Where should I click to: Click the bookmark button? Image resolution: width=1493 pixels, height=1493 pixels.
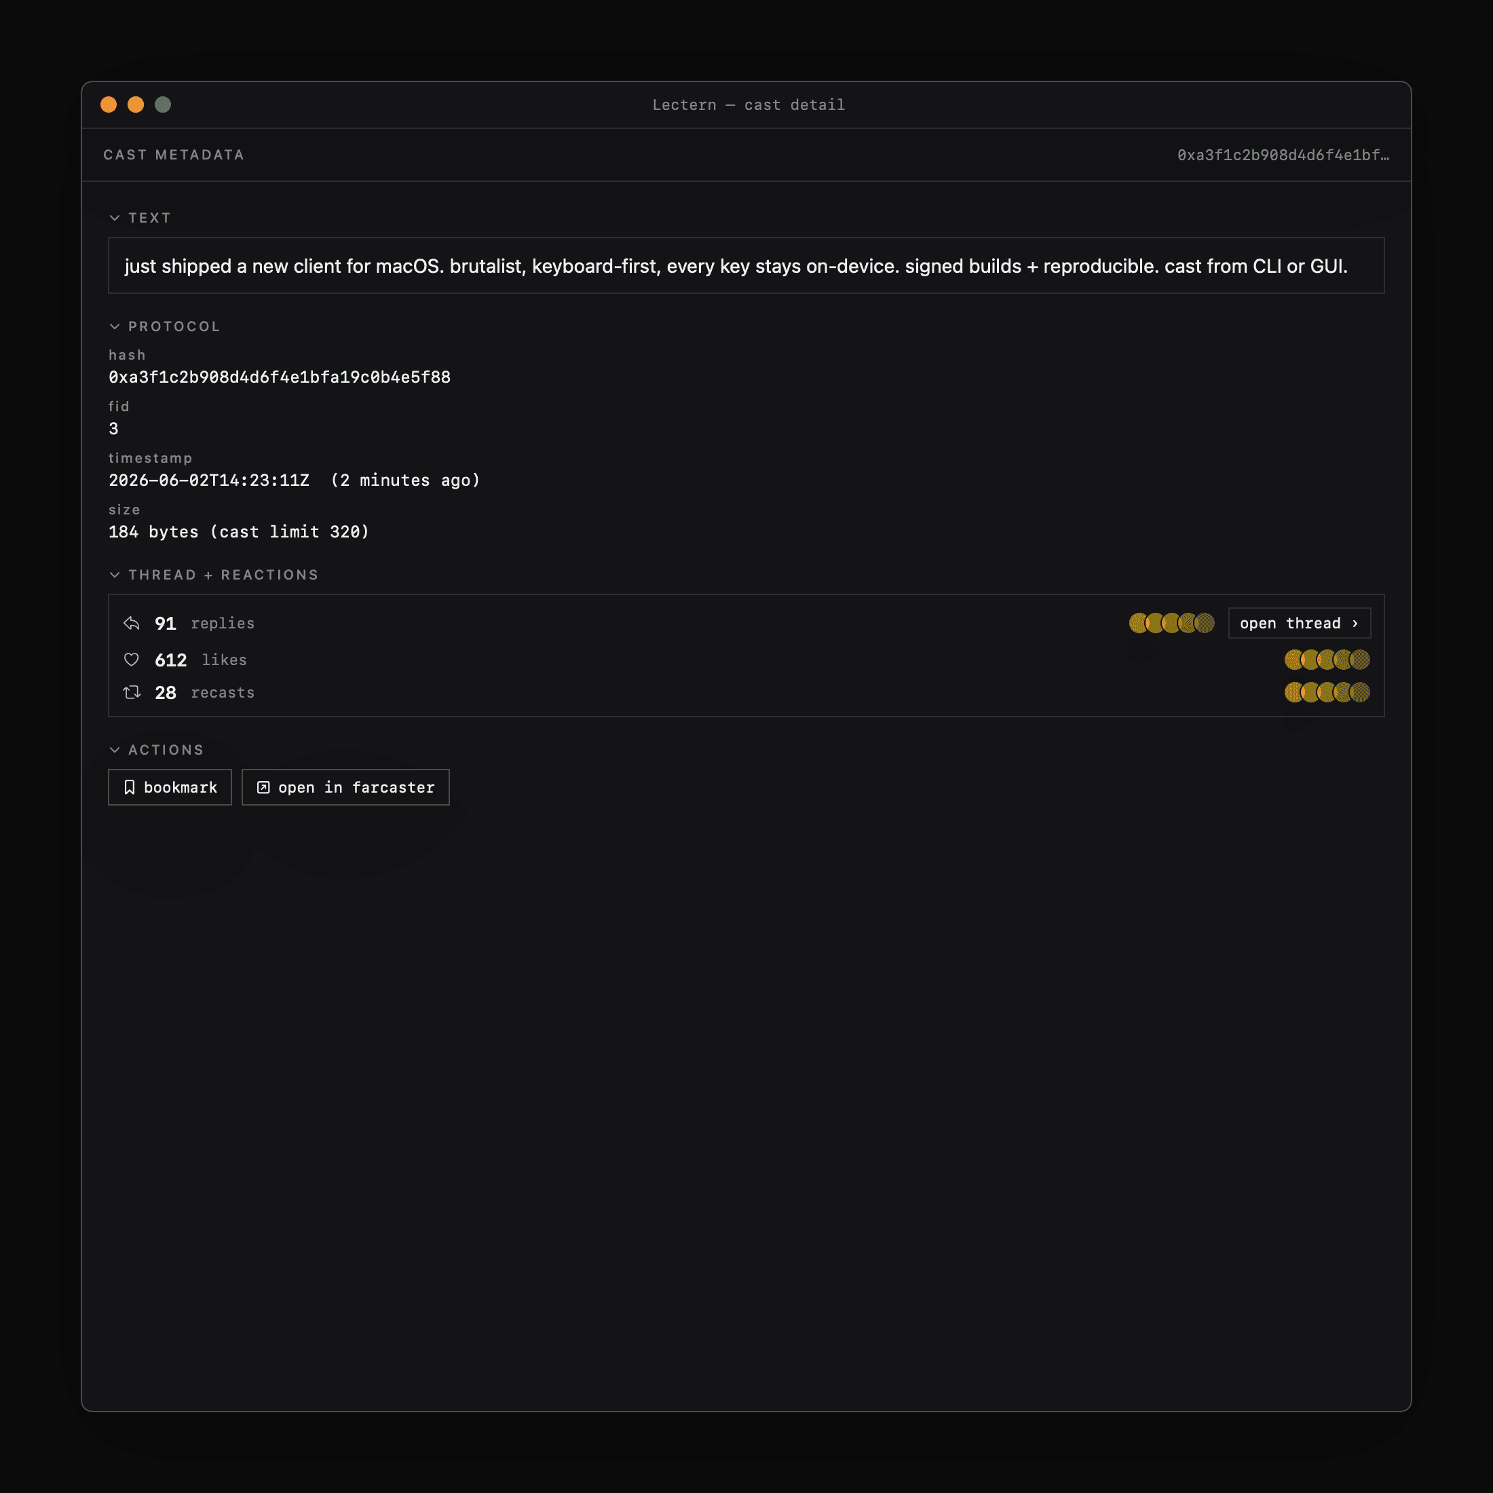click(170, 787)
